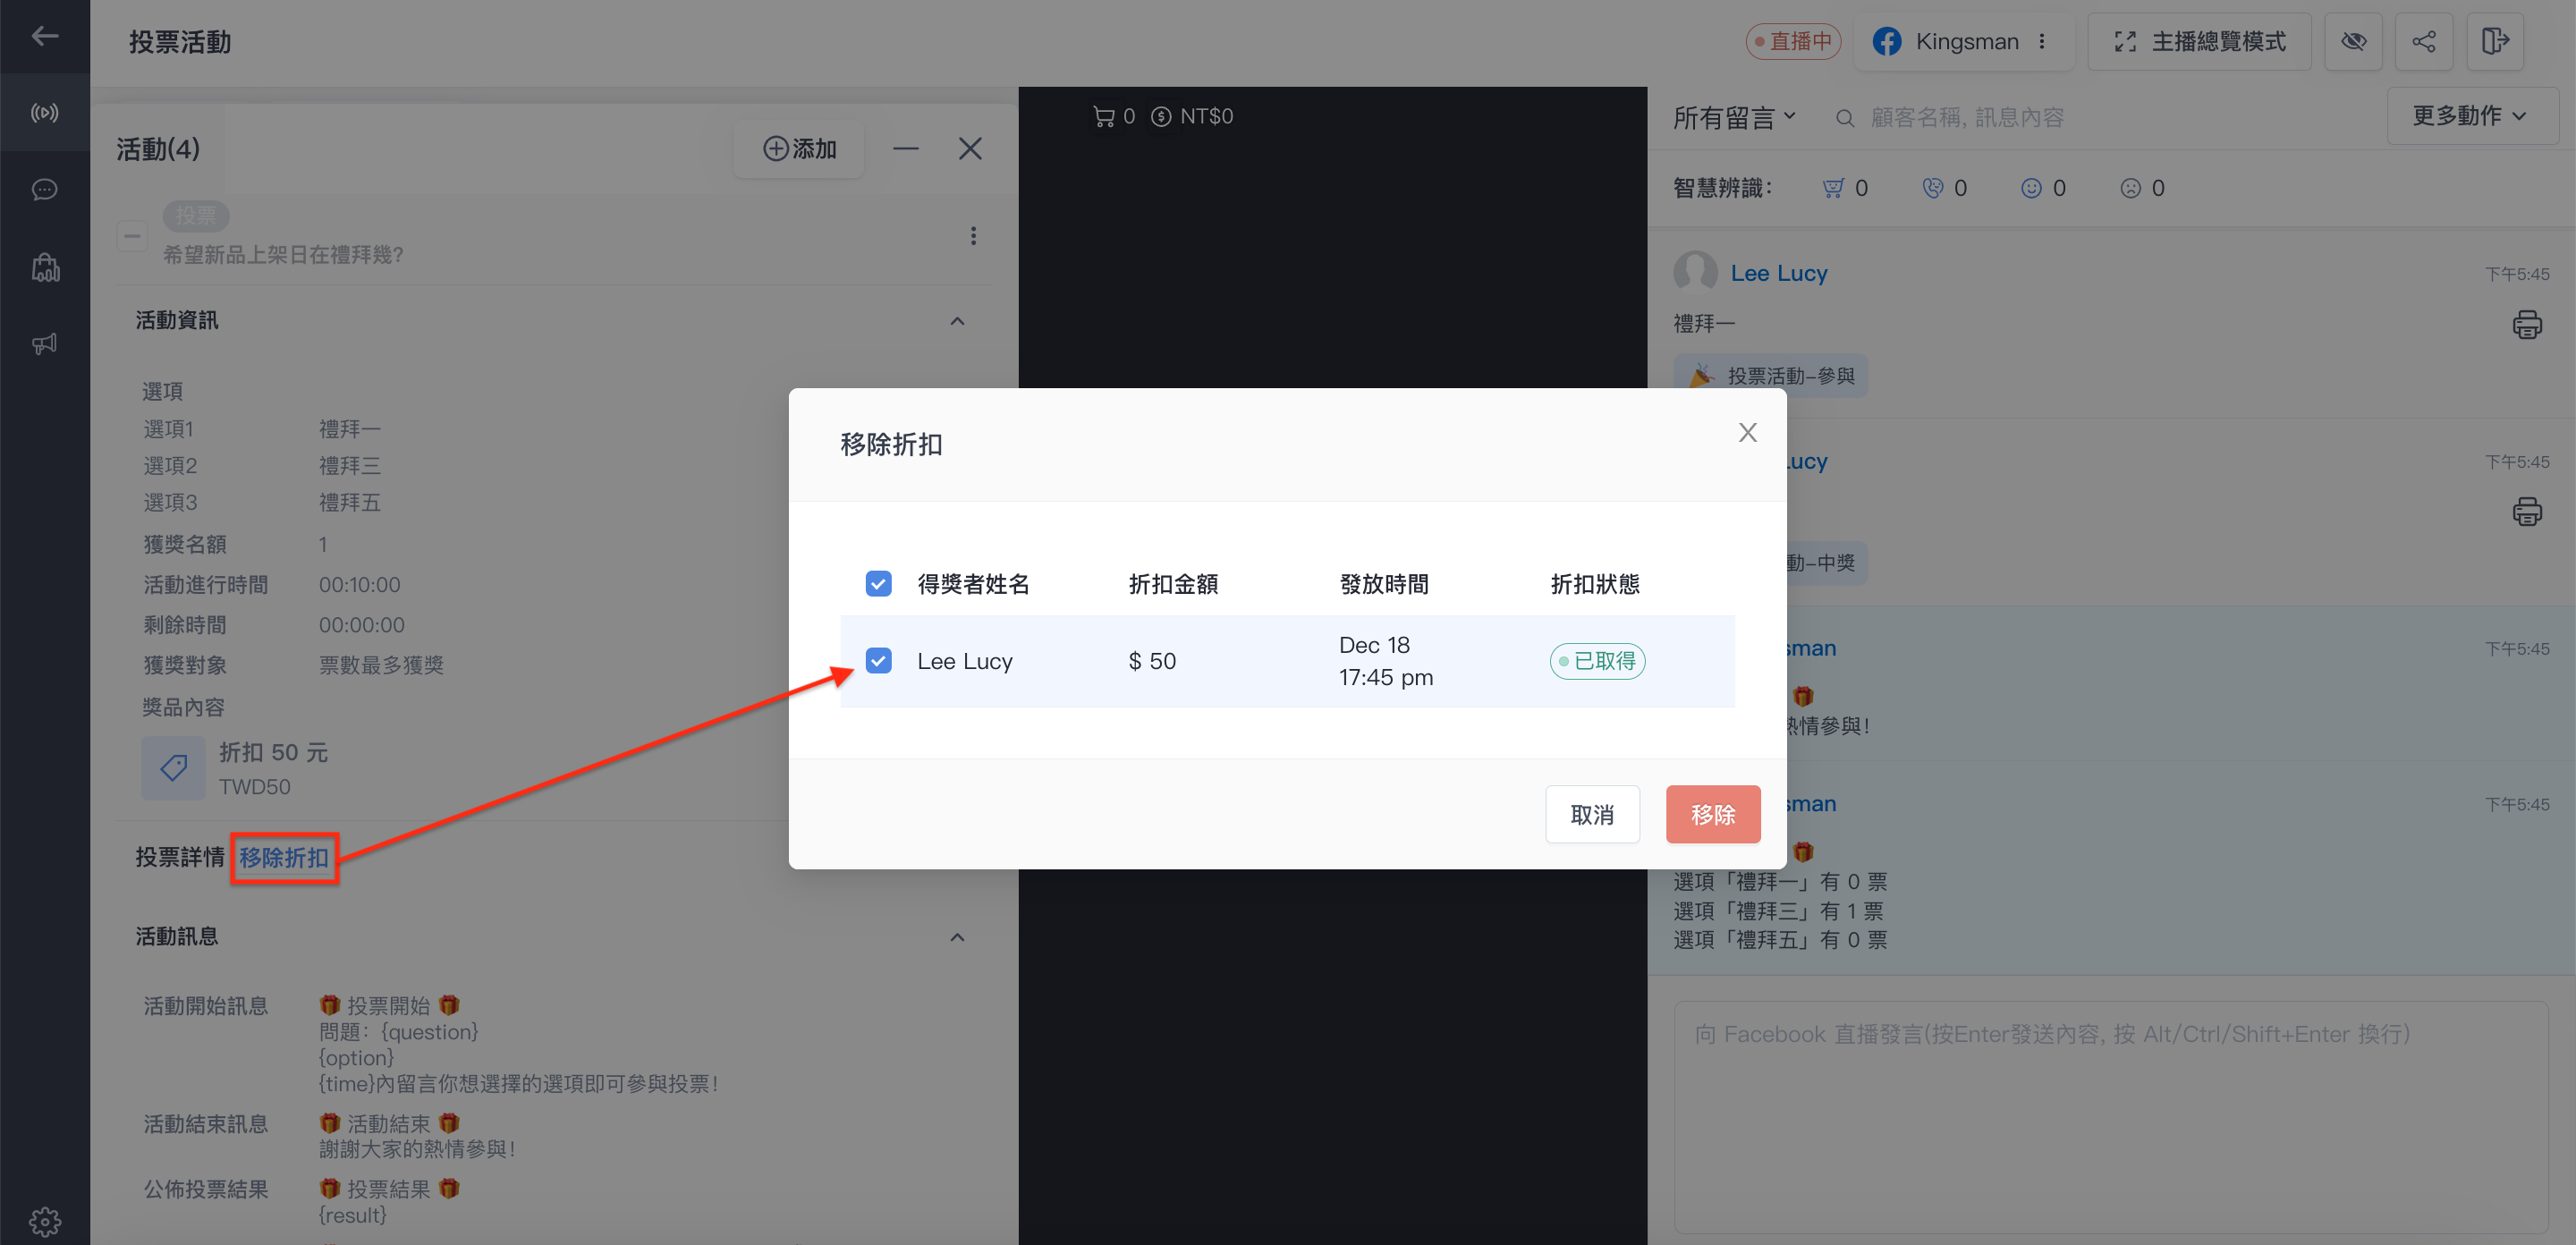Open the 所有留言 filter dropdown

pos(1735,118)
